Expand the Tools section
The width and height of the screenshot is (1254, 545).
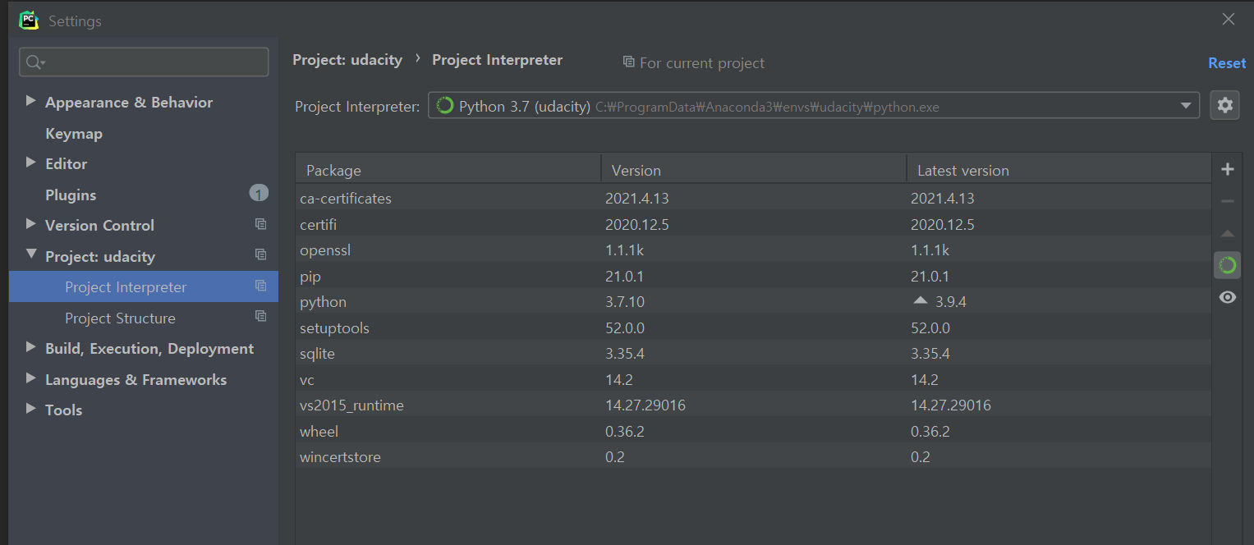[x=31, y=409]
